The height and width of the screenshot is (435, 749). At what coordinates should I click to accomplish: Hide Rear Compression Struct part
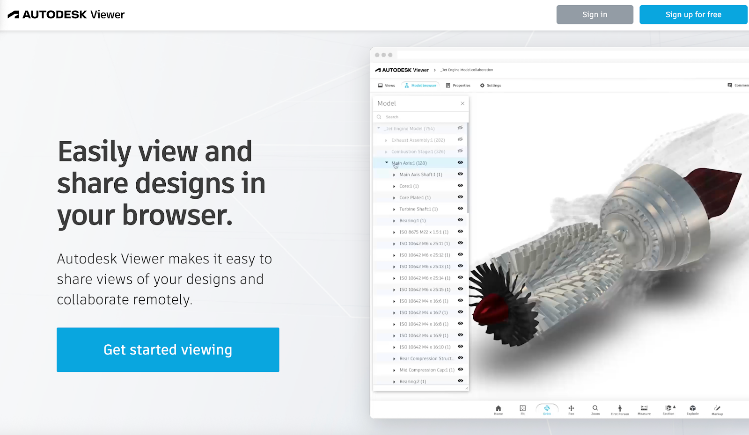tap(460, 358)
